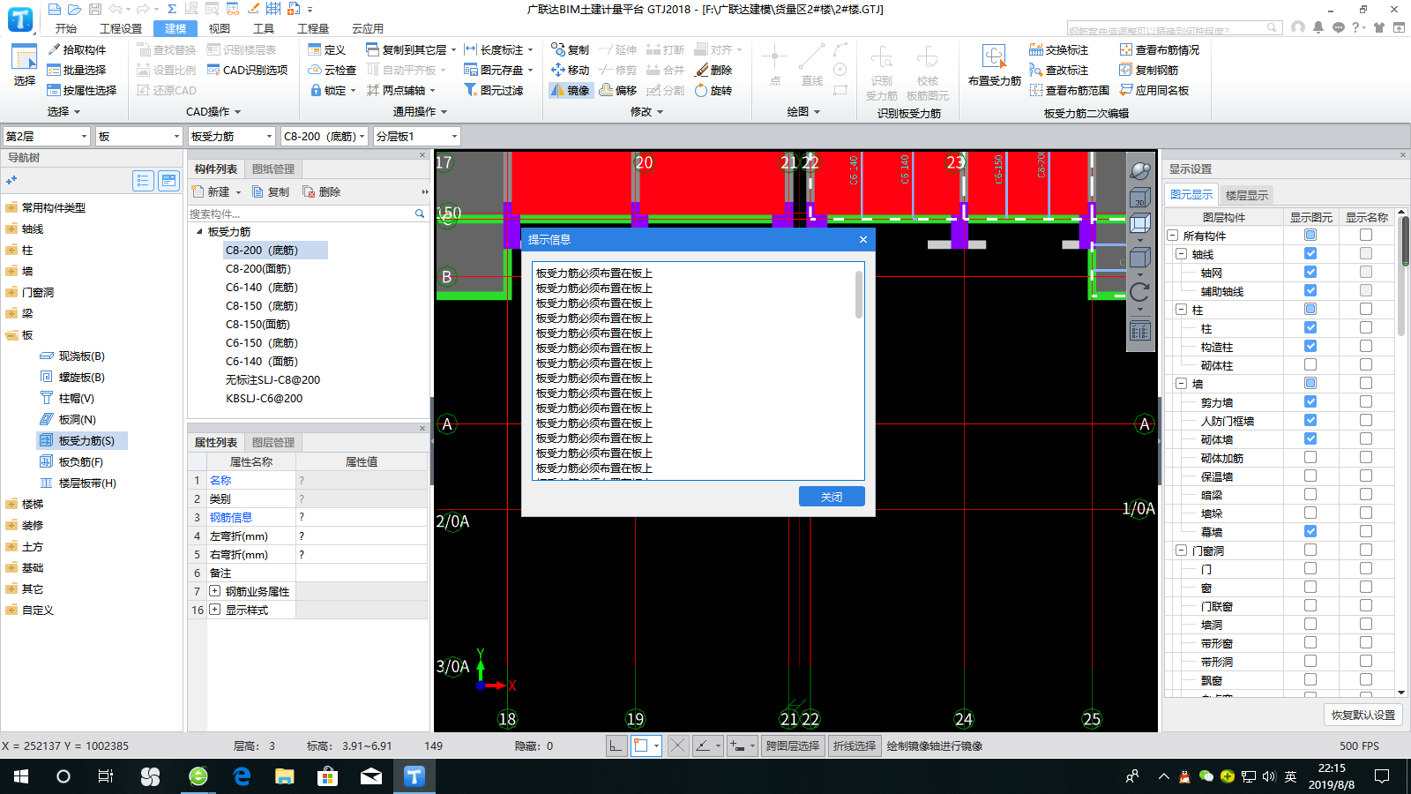The width and height of the screenshot is (1411, 794).
Task: Select 应用同名板 tool
Action: pos(1153,90)
